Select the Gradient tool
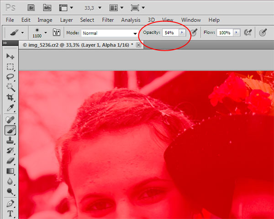The image size is (274, 219). pyautogui.click(x=10, y=171)
